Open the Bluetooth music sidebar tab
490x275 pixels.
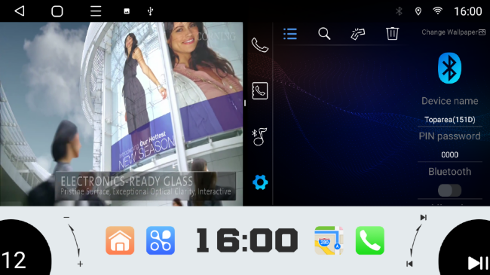pyautogui.click(x=259, y=136)
